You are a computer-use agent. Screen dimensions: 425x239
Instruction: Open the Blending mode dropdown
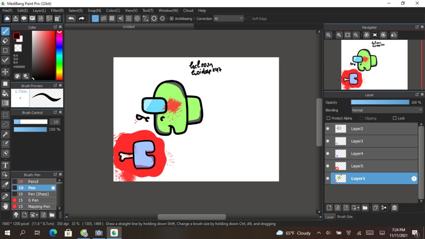pyautogui.click(x=387, y=110)
